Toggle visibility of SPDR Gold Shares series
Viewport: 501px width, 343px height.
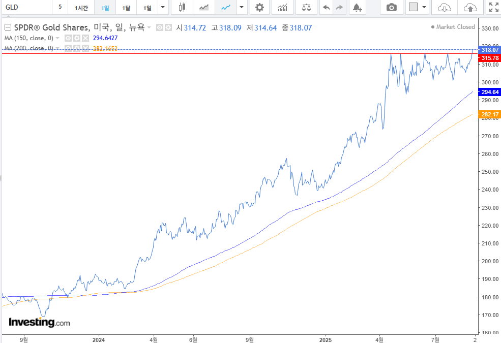coord(160,28)
